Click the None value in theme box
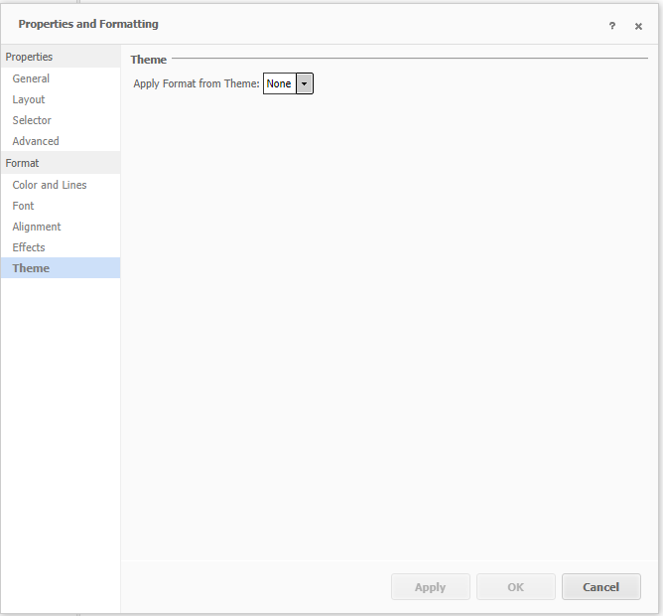Viewport: 663px width, 616px height. tap(279, 83)
